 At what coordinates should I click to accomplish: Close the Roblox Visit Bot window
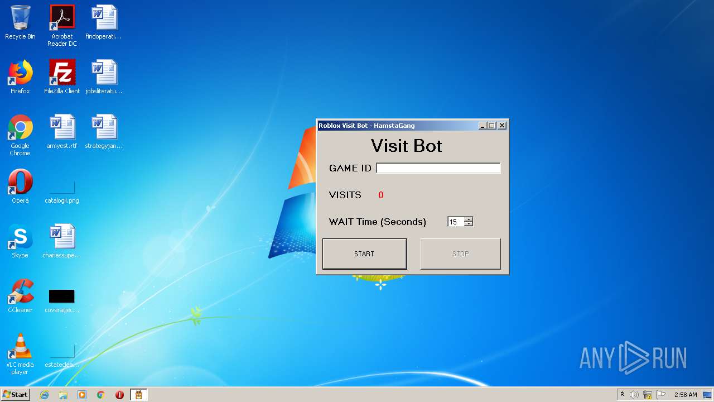(502, 126)
